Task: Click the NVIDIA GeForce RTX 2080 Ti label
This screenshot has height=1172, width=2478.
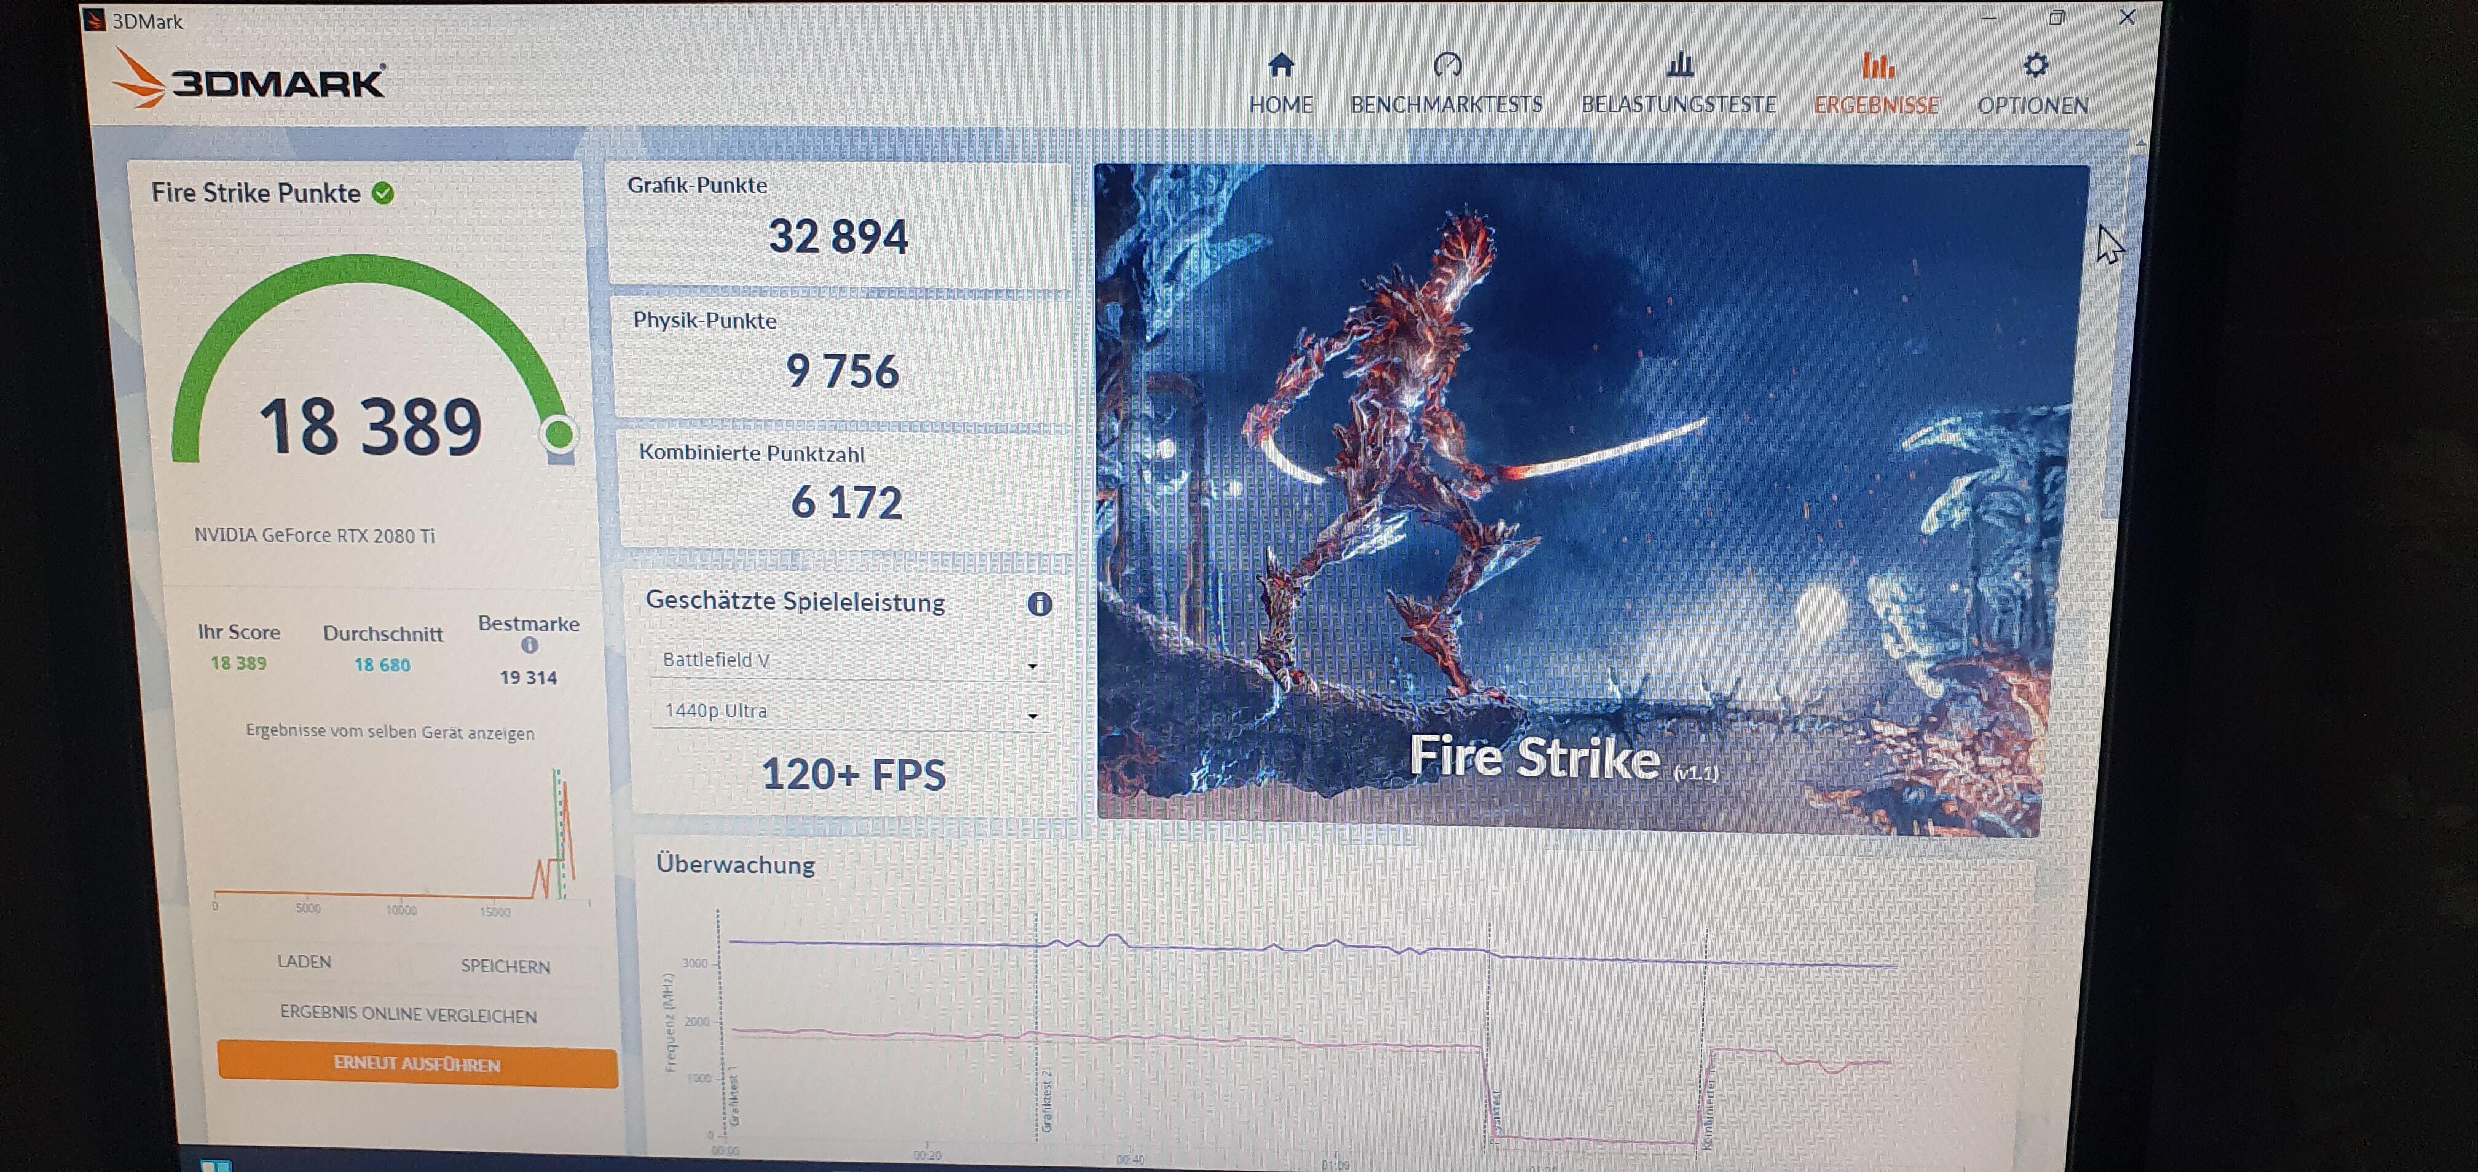Action: pyautogui.click(x=315, y=536)
